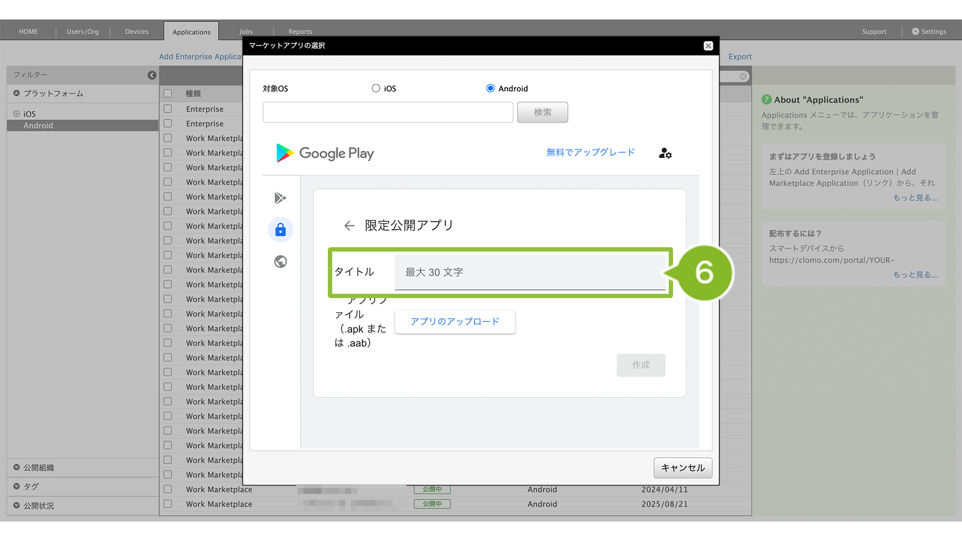Select the Android radio button
This screenshot has height=541, width=962.
coord(490,88)
